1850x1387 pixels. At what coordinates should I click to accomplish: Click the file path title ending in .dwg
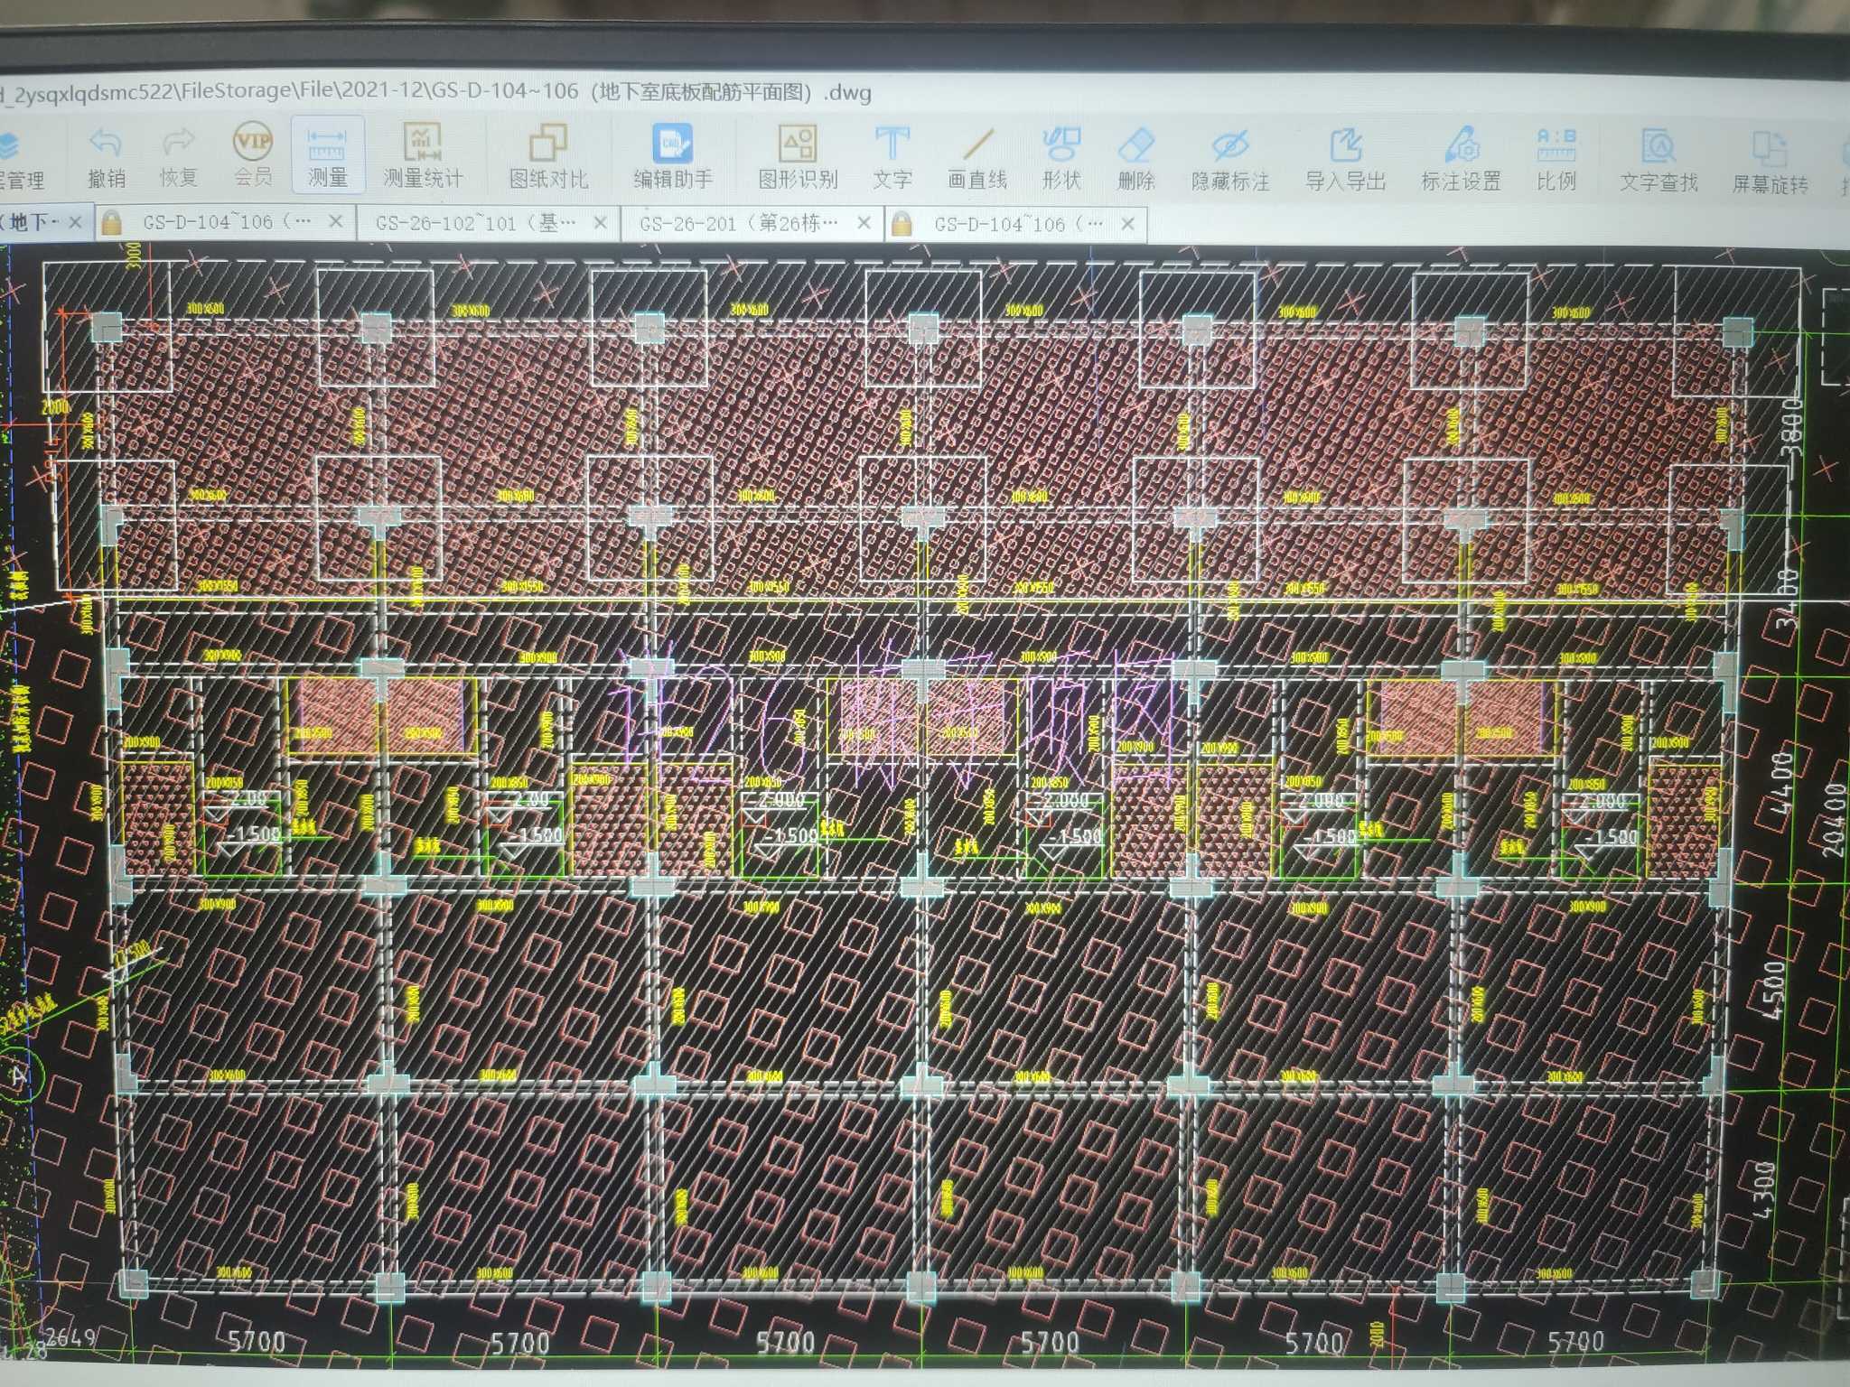435,91
